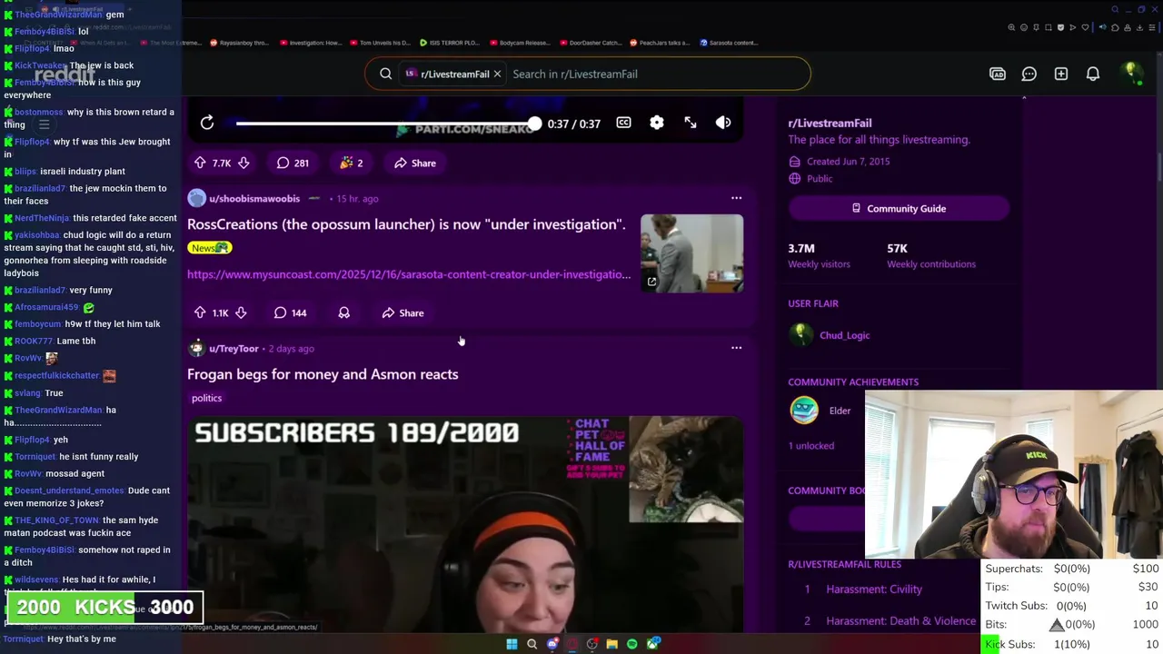The width and height of the screenshot is (1163, 654).
Task: Open Windows taskbar search
Action: coord(532,644)
